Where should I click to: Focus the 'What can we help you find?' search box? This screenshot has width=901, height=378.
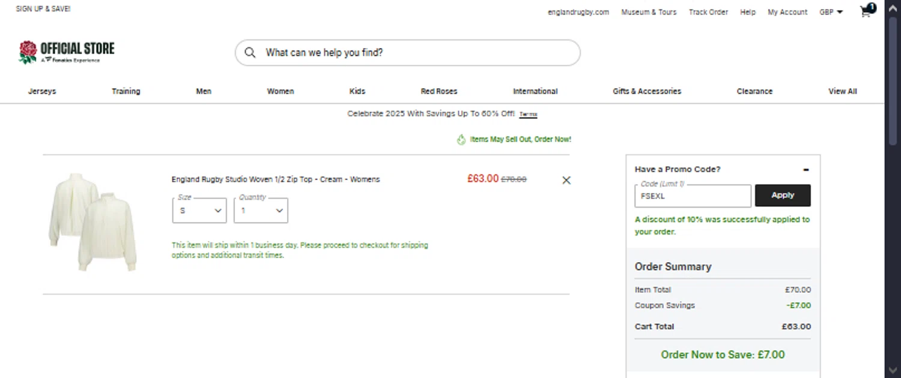(414, 53)
